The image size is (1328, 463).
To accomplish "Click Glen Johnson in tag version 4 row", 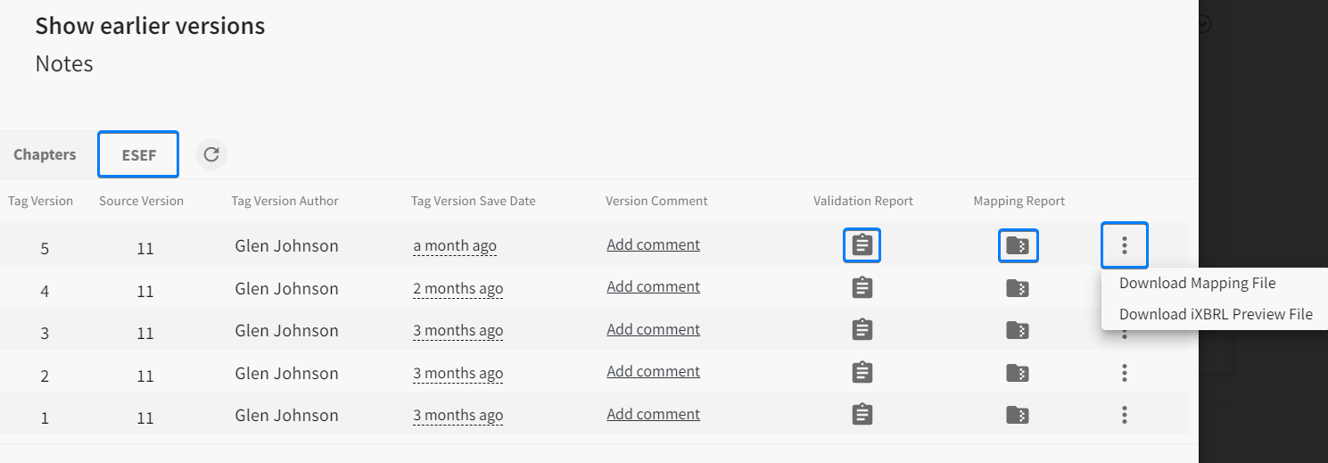I will pyautogui.click(x=286, y=288).
